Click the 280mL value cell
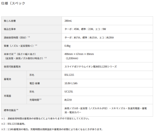The height and width of the screenshot is (132, 155). [68, 21]
